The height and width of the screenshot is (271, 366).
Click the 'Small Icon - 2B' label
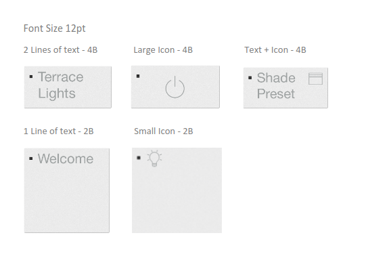point(164,131)
